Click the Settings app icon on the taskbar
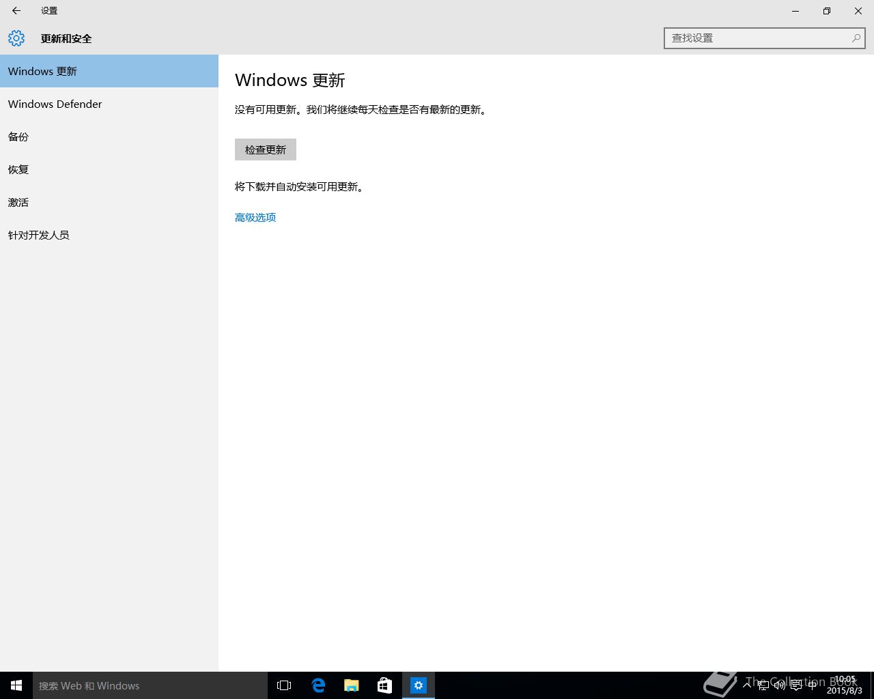This screenshot has width=874, height=699. [x=419, y=685]
